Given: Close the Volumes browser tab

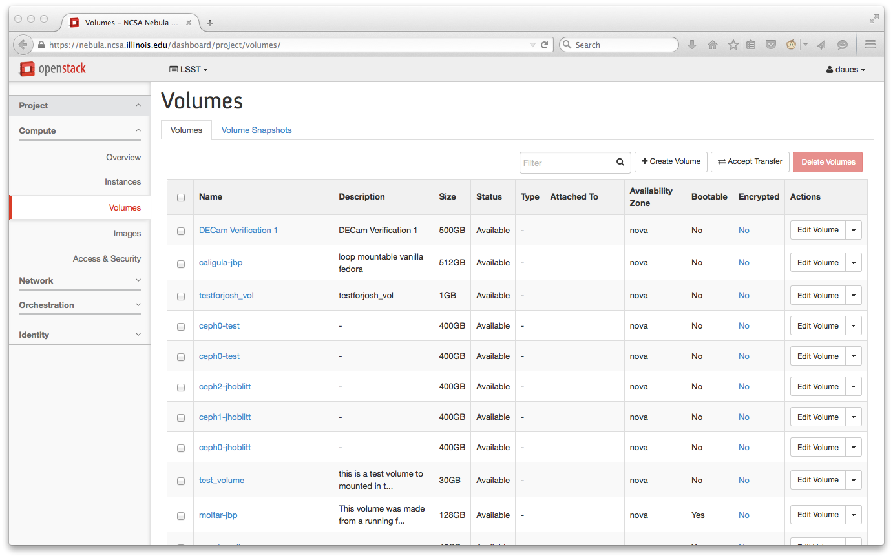Looking at the screenshot, I should [x=189, y=22].
